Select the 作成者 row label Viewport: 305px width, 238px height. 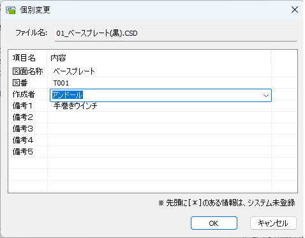pyautogui.click(x=24, y=94)
